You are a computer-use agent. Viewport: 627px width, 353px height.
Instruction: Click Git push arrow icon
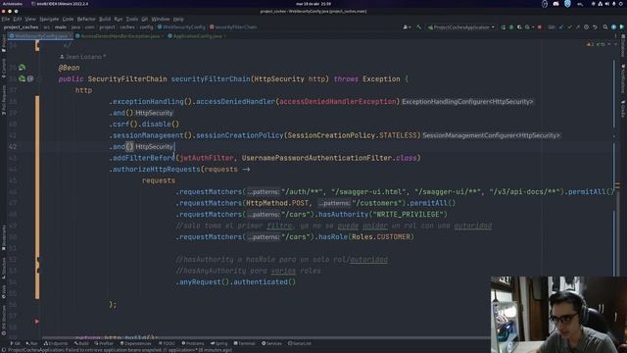[x=578, y=27]
